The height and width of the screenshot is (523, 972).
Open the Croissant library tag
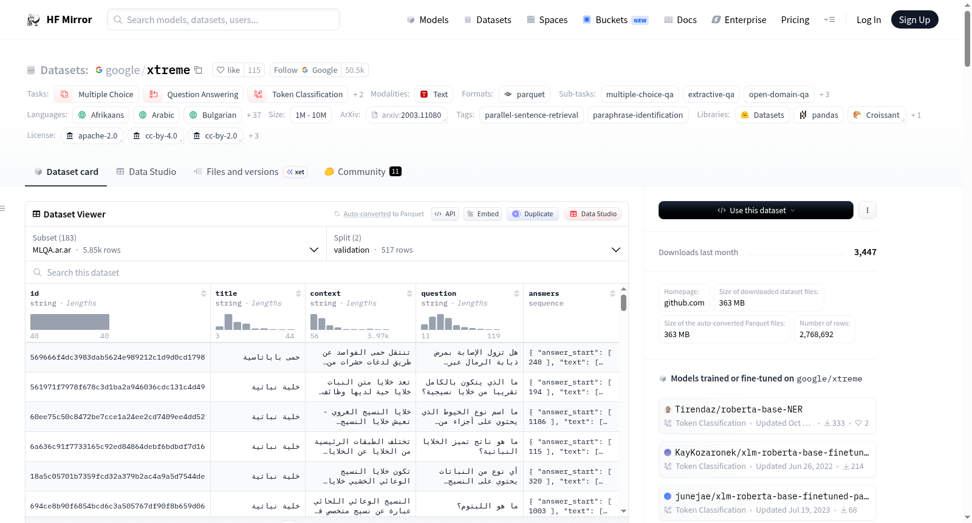(x=877, y=115)
